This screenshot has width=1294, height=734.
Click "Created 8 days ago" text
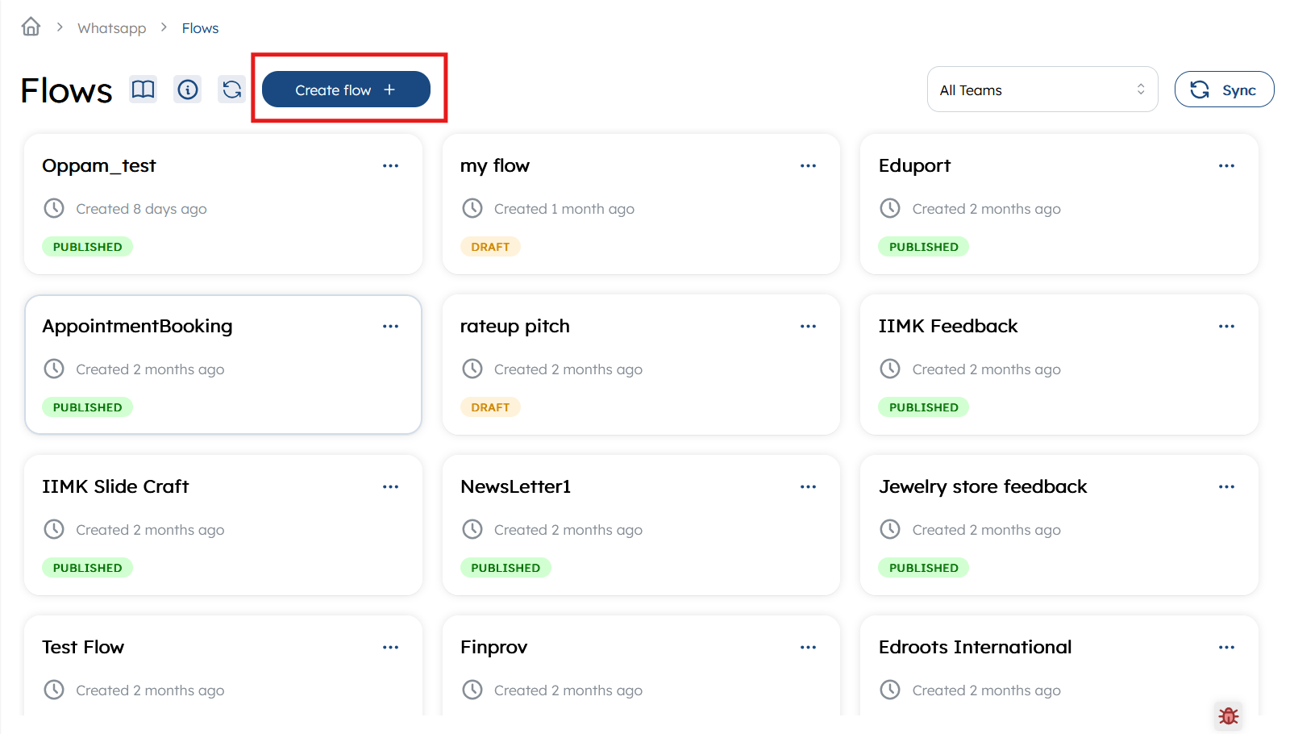pyautogui.click(x=141, y=209)
